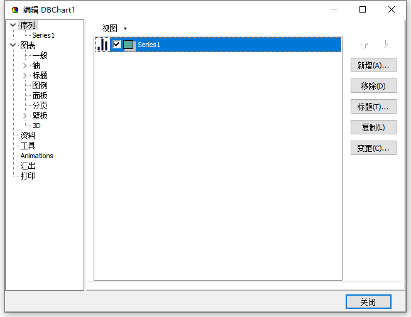Click the 新增(A)... button
The height and width of the screenshot is (317, 411).
point(373,65)
